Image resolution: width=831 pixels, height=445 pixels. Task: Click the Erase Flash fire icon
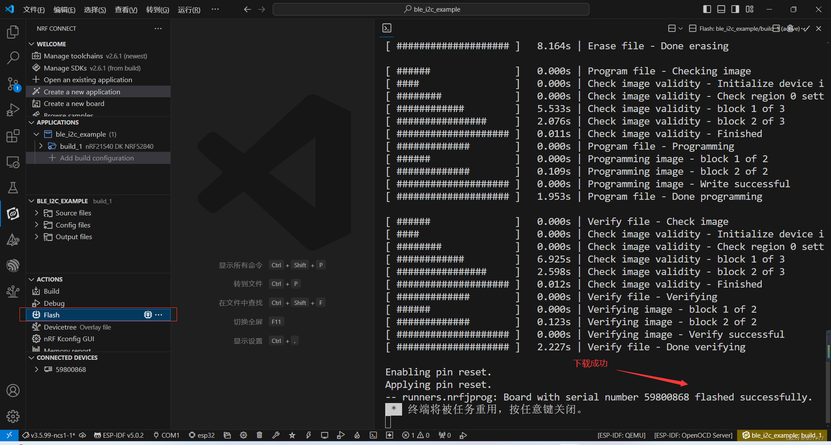point(357,435)
